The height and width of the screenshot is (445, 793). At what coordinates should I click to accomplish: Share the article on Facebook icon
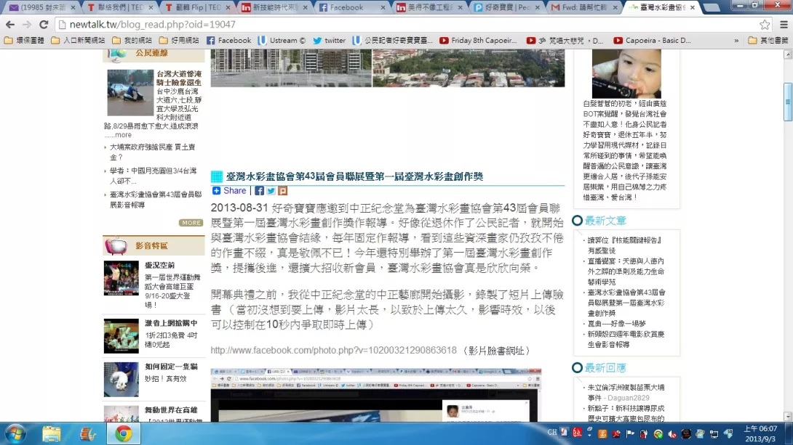tap(259, 191)
